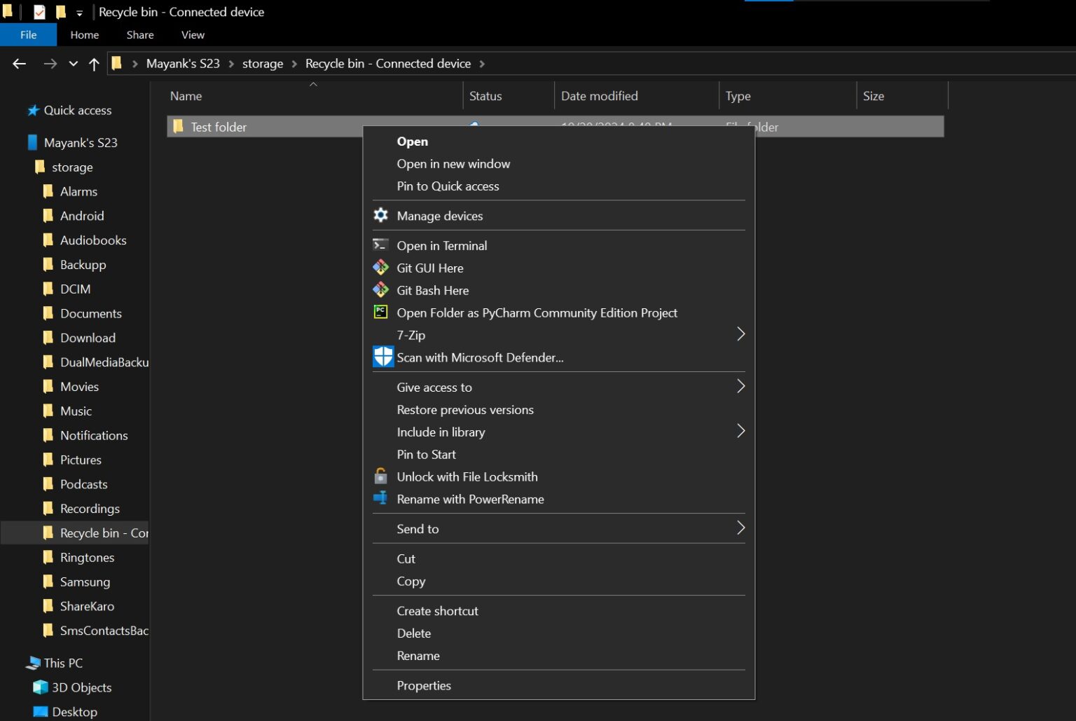Click the Microsoft Defender shield icon
Screen dimensions: 1076x721
[382, 357]
